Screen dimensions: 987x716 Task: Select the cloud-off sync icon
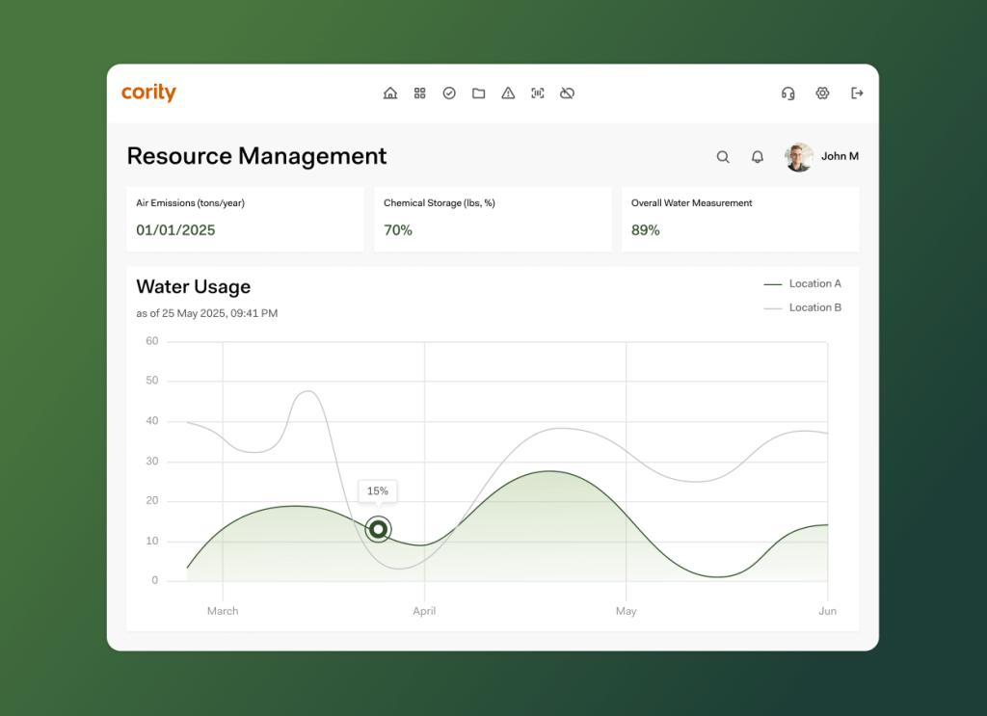(567, 93)
